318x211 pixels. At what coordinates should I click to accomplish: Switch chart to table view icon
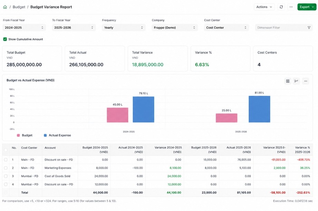pyautogui.click(x=288, y=81)
